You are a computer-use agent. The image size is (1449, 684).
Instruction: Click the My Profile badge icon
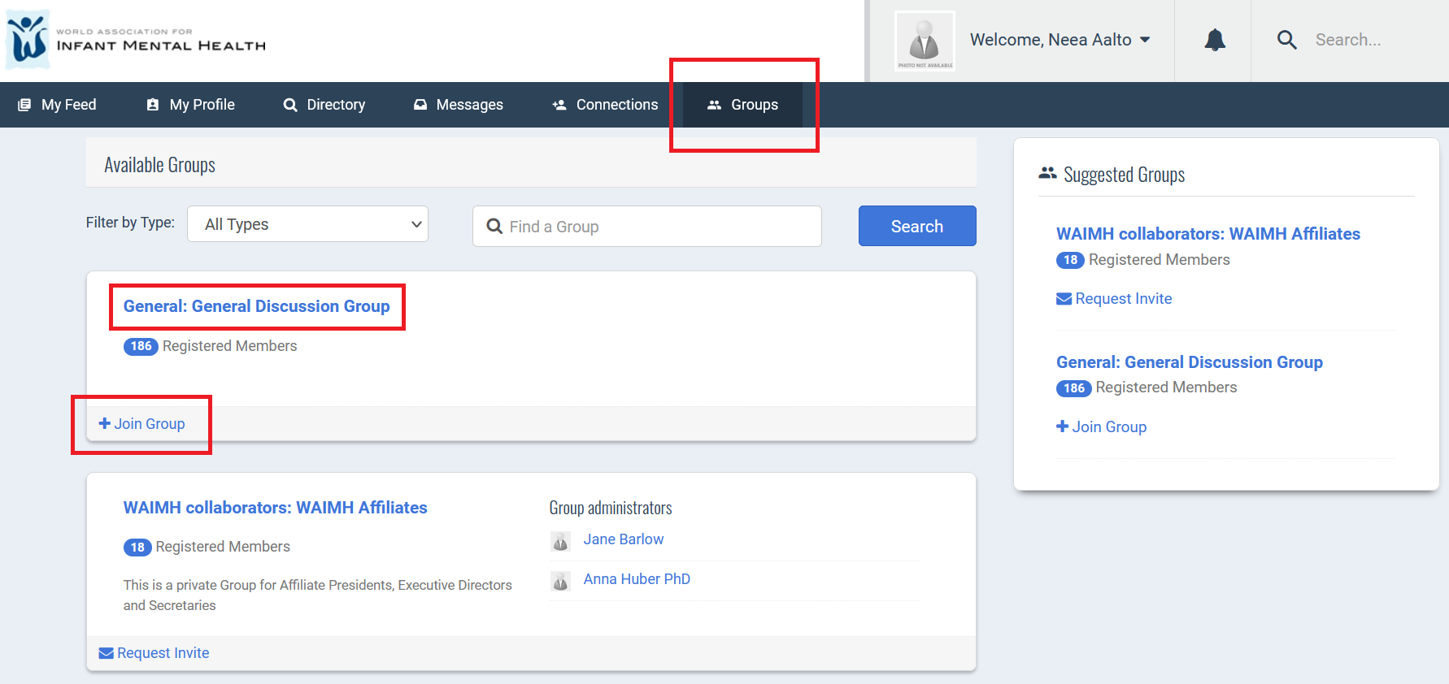(153, 105)
